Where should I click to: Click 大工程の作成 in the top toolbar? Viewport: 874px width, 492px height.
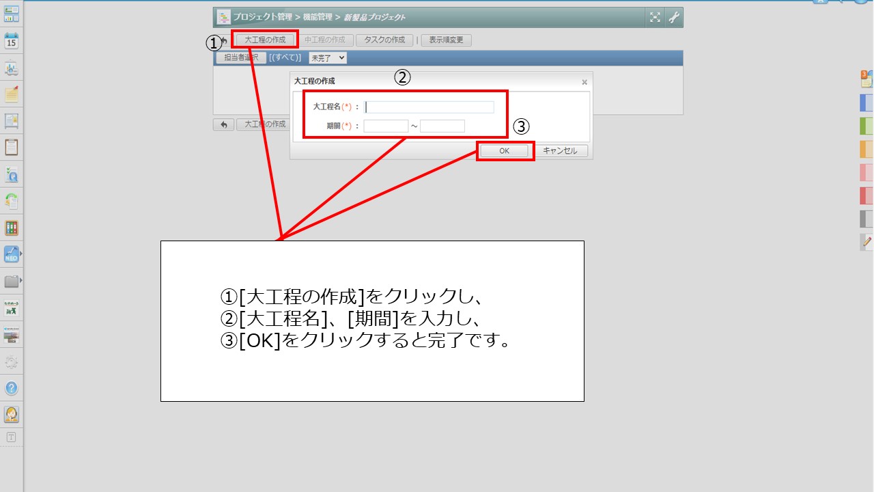tap(265, 40)
